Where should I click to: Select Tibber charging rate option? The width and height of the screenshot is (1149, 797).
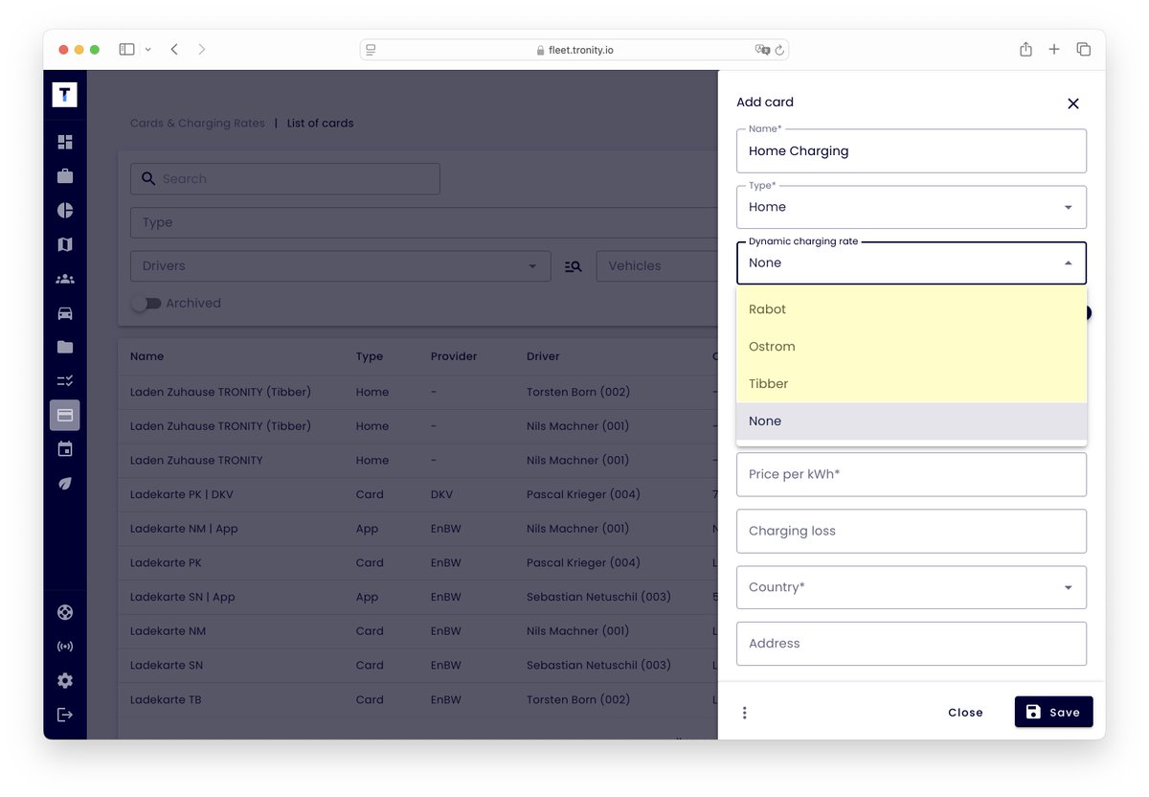pyautogui.click(x=912, y=384)
